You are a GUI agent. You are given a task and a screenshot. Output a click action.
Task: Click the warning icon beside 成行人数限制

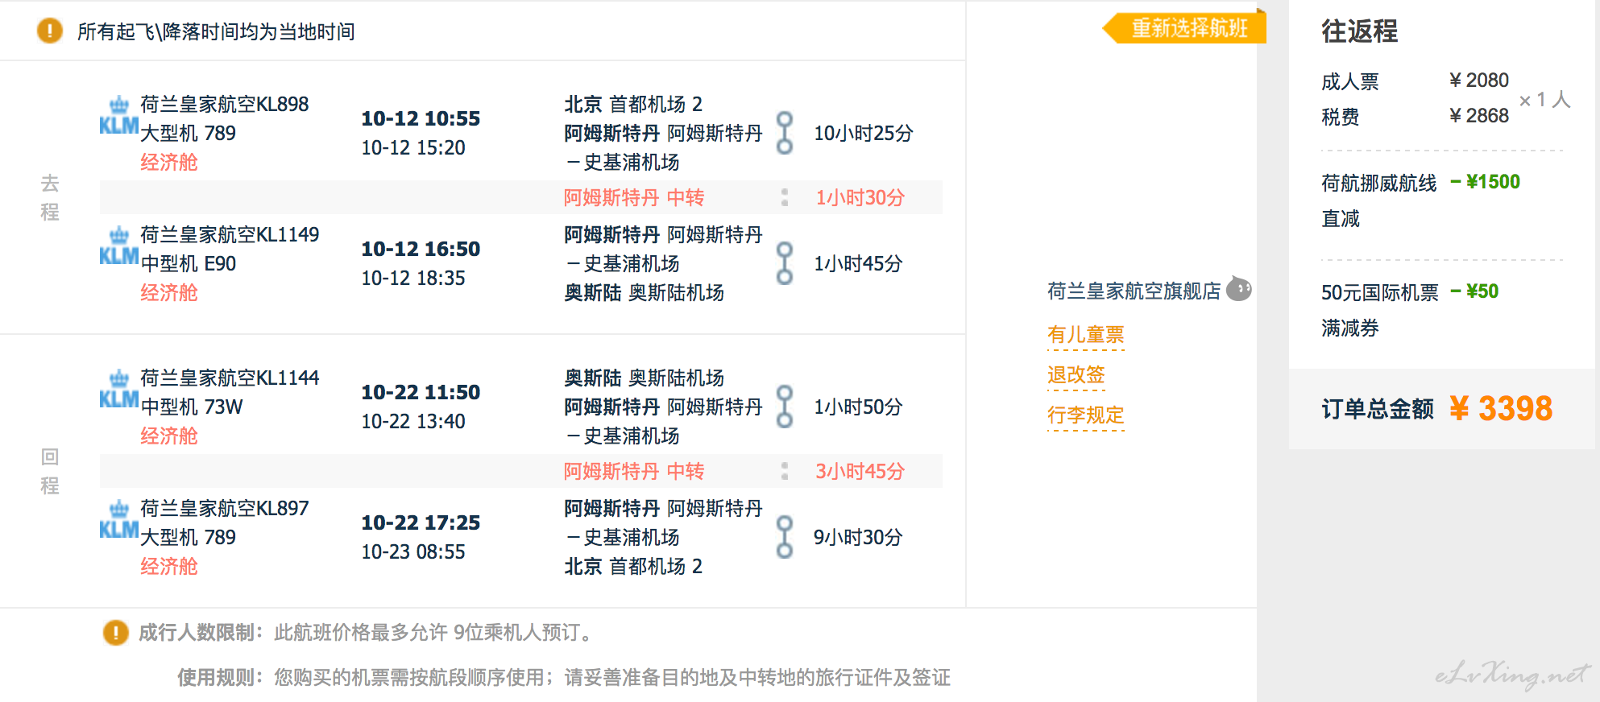pyautogui.click(x=116, y=632)
